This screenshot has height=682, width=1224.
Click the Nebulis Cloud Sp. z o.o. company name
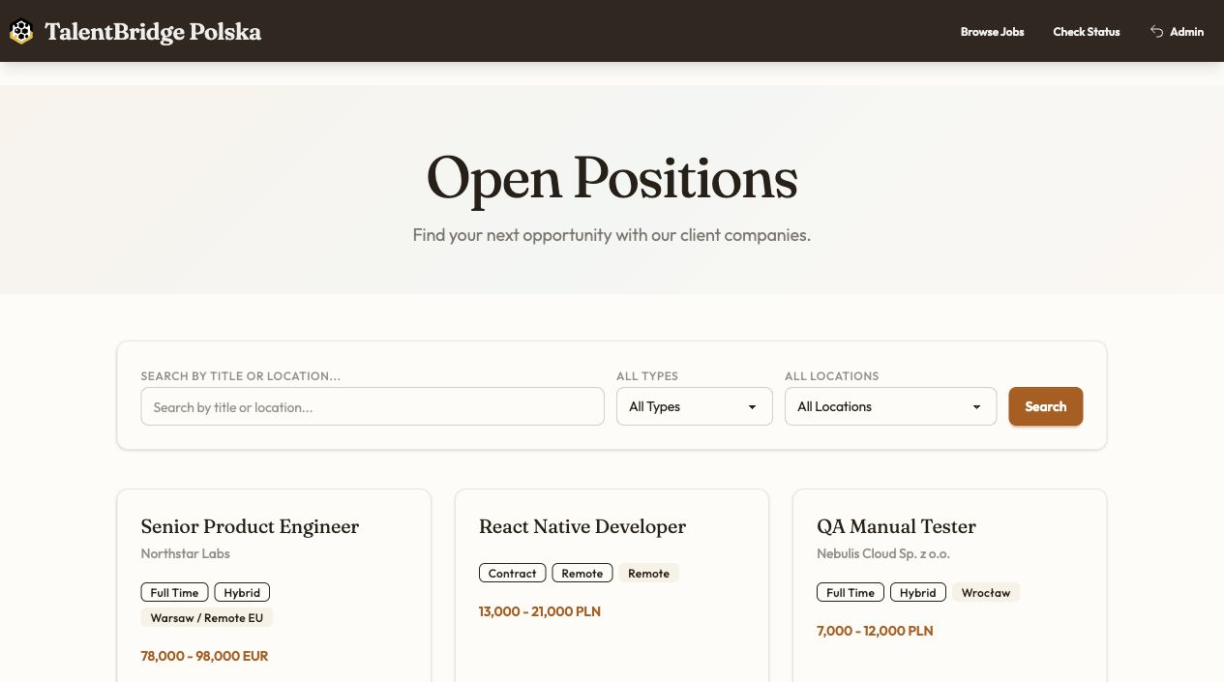[x=883, y=553]
